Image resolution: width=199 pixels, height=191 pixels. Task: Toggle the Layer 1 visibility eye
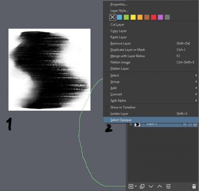click(131, 124)
